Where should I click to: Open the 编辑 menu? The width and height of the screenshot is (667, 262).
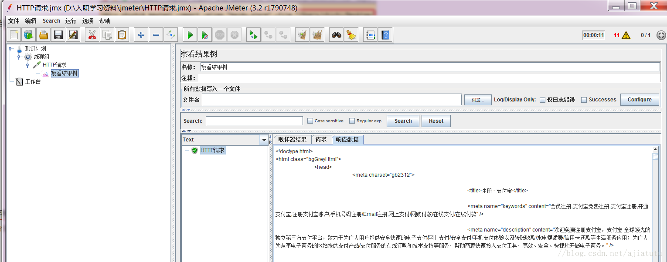tap(31, 21)
